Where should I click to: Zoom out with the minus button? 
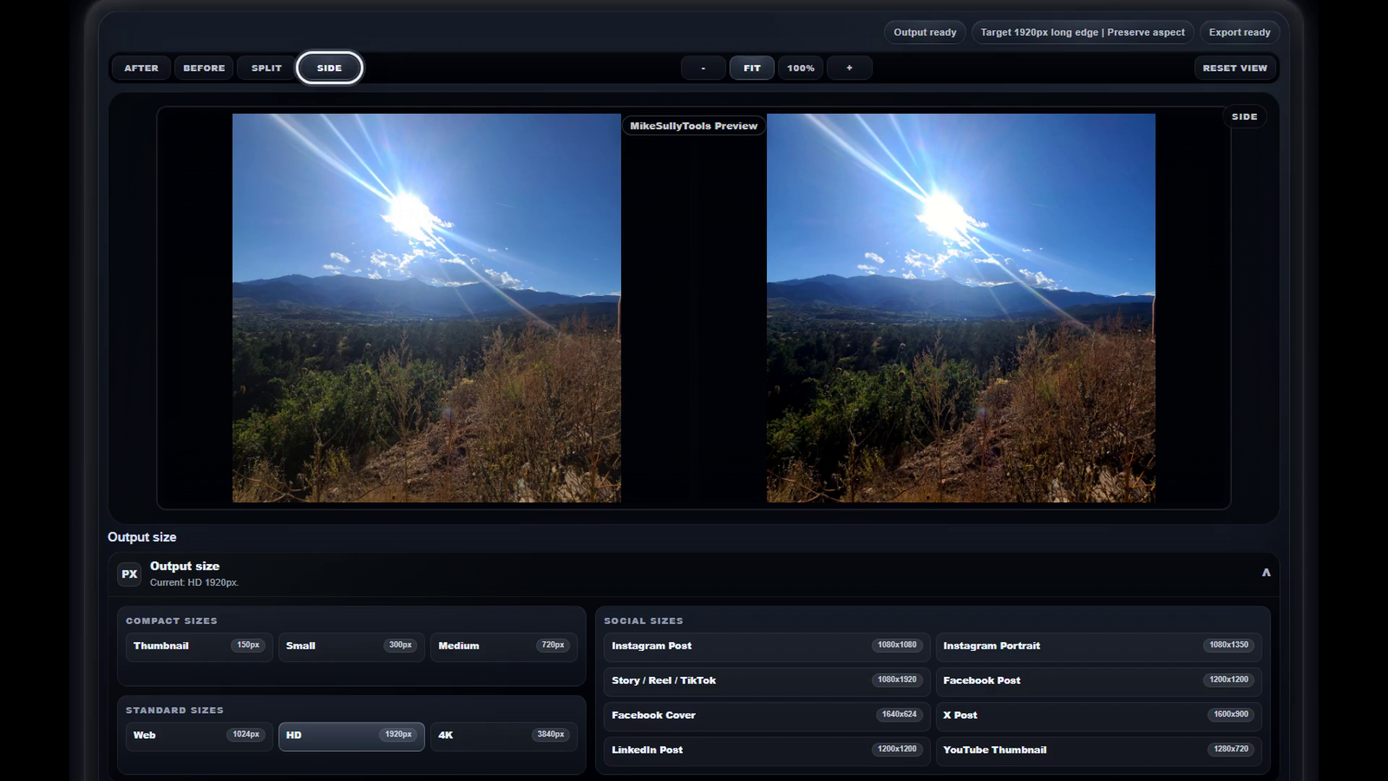pyautogui.click(x=703, y=68)
